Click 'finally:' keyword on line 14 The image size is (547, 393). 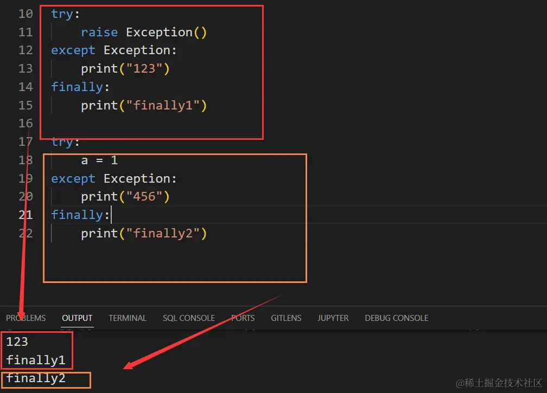(x=80, y=87)
